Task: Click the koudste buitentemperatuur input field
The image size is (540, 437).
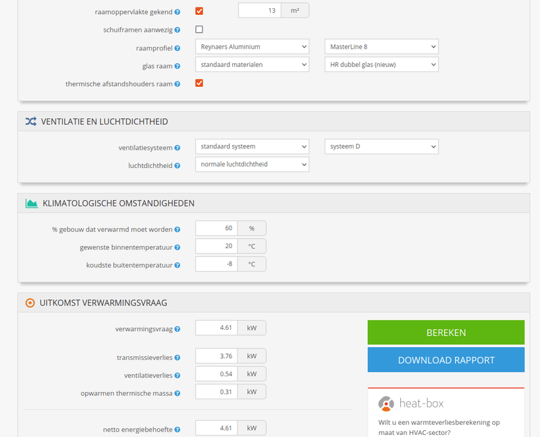Action: 216,264
